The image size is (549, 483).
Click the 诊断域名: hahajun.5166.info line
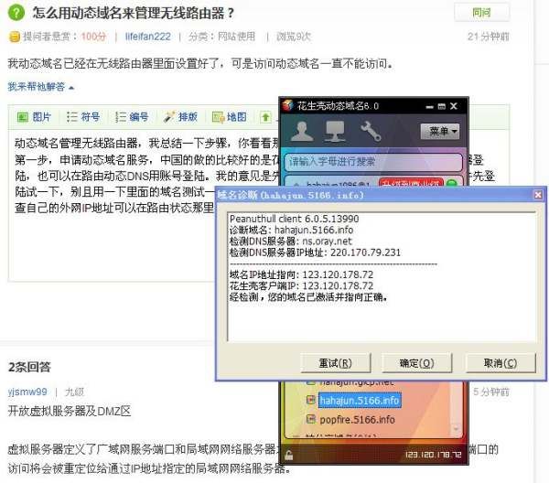point(291,230)
